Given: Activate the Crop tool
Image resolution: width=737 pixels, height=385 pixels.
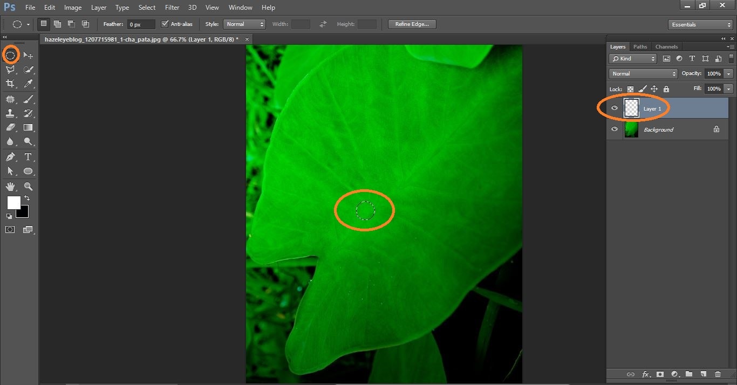Looking at the screenshot, I should (x=11, y=84).
